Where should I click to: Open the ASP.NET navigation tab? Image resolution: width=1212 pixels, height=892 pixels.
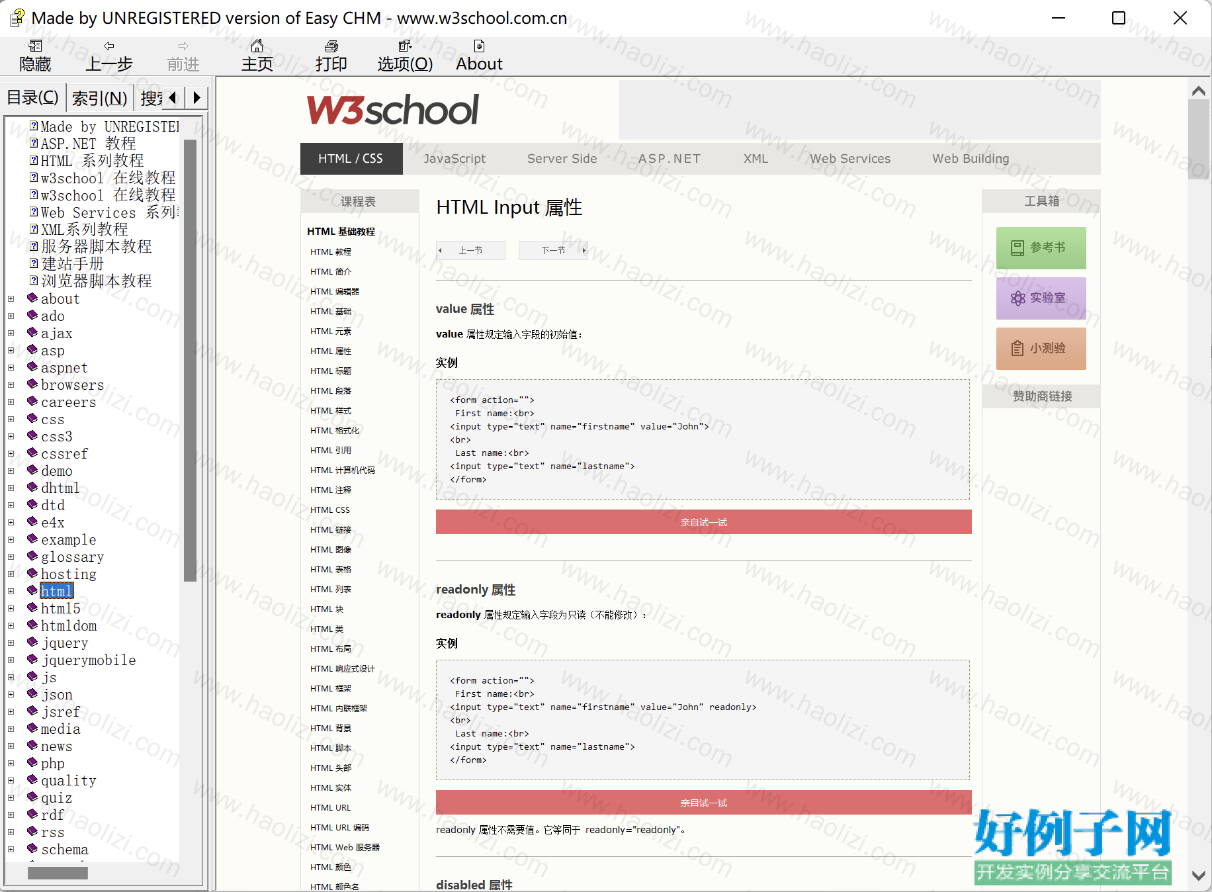669,159
